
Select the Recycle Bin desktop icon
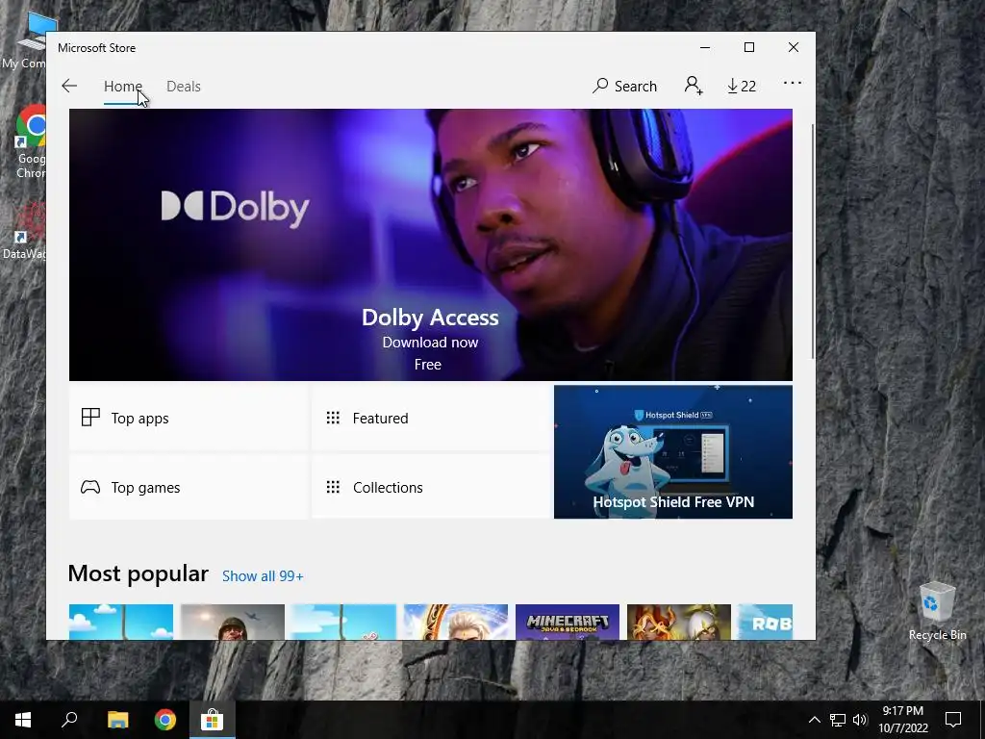[937, 611]
